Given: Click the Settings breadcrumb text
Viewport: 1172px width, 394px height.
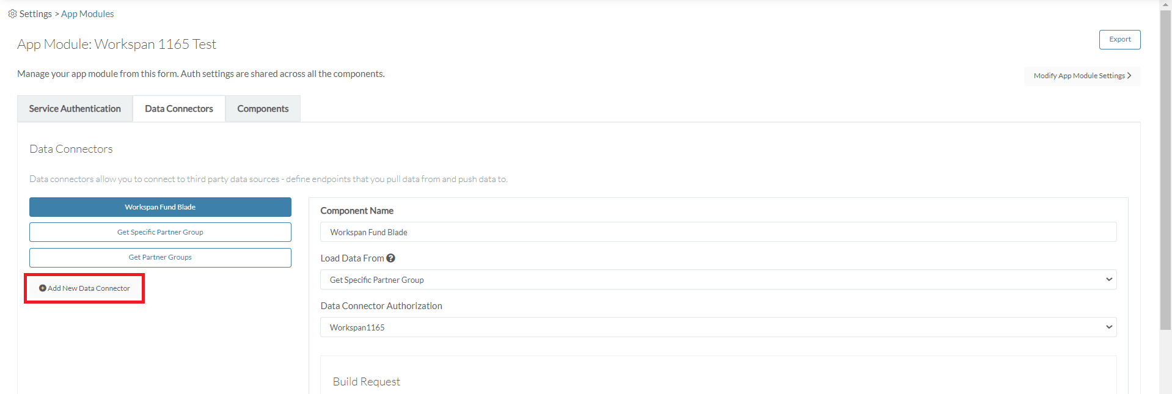Looking at the screenshot, I should pyautogui.click(x=35, y=13).
